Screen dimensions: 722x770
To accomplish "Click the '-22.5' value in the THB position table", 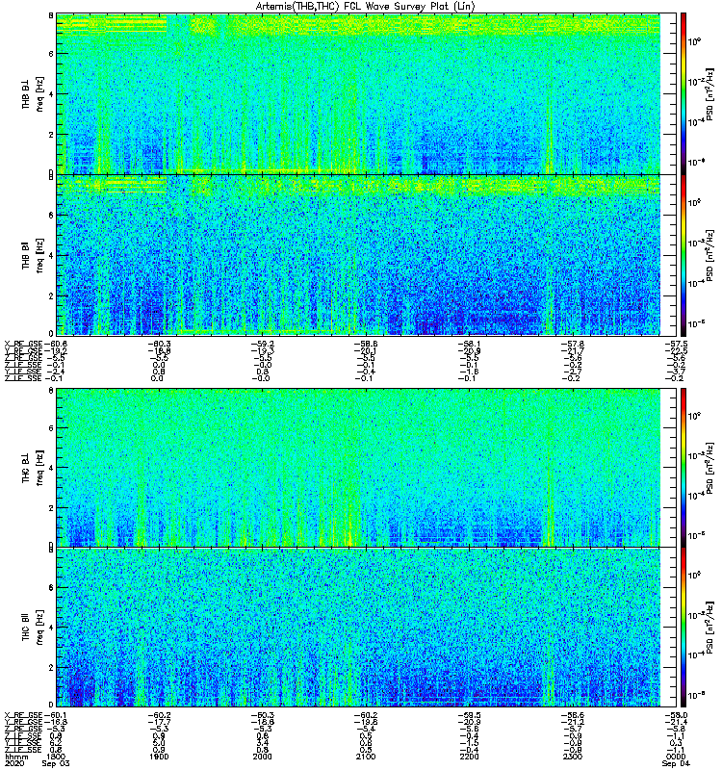I will [676, 350].
